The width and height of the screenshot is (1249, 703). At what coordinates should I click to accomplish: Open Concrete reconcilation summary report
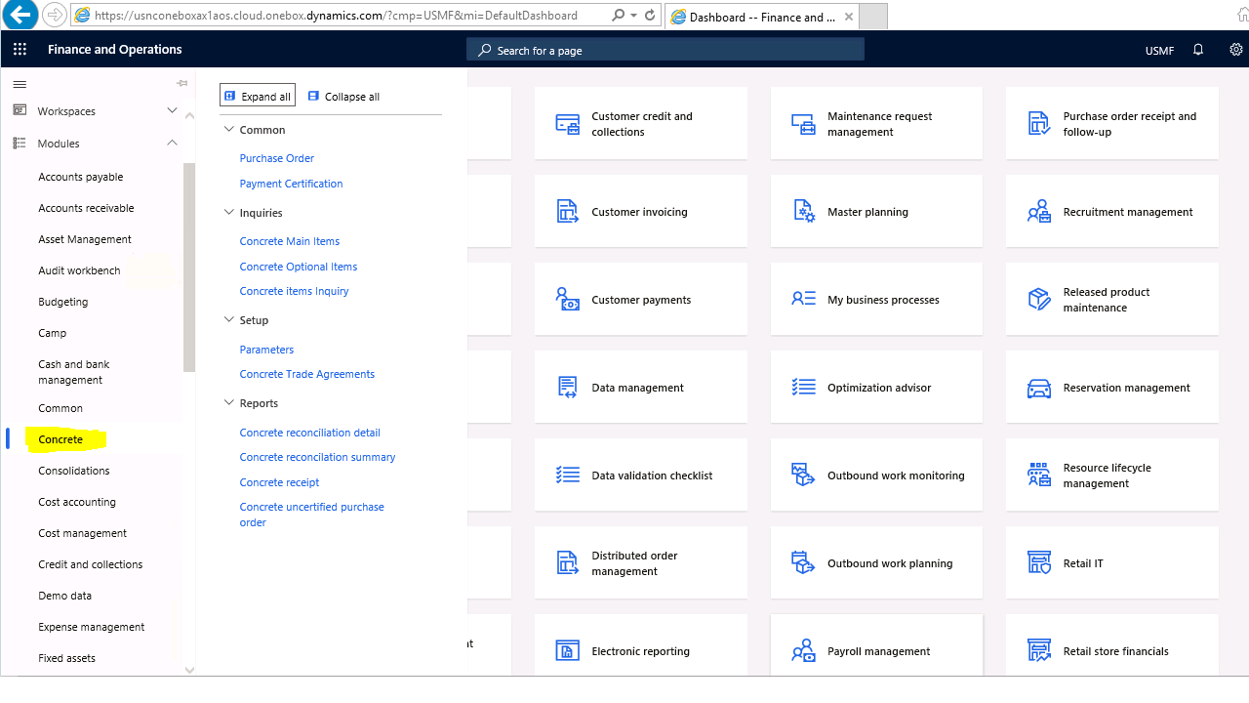[318, 457]
